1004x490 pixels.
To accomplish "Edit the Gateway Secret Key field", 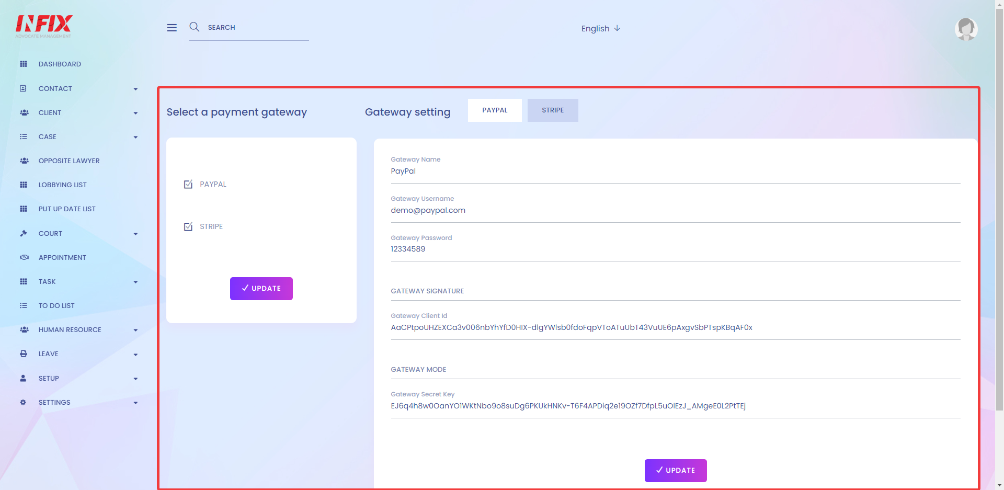I will pyautogui.click(x=676, y=406).
